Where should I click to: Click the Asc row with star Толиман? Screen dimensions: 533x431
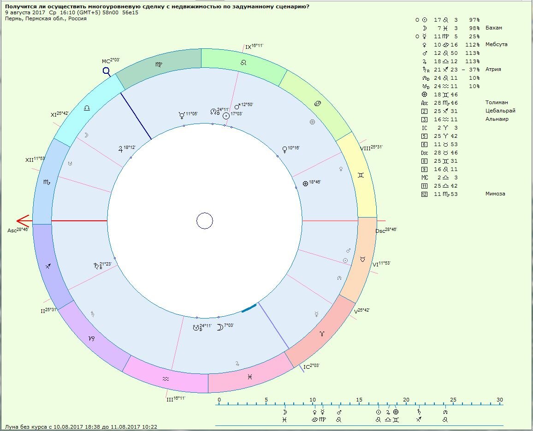(464, 102)
